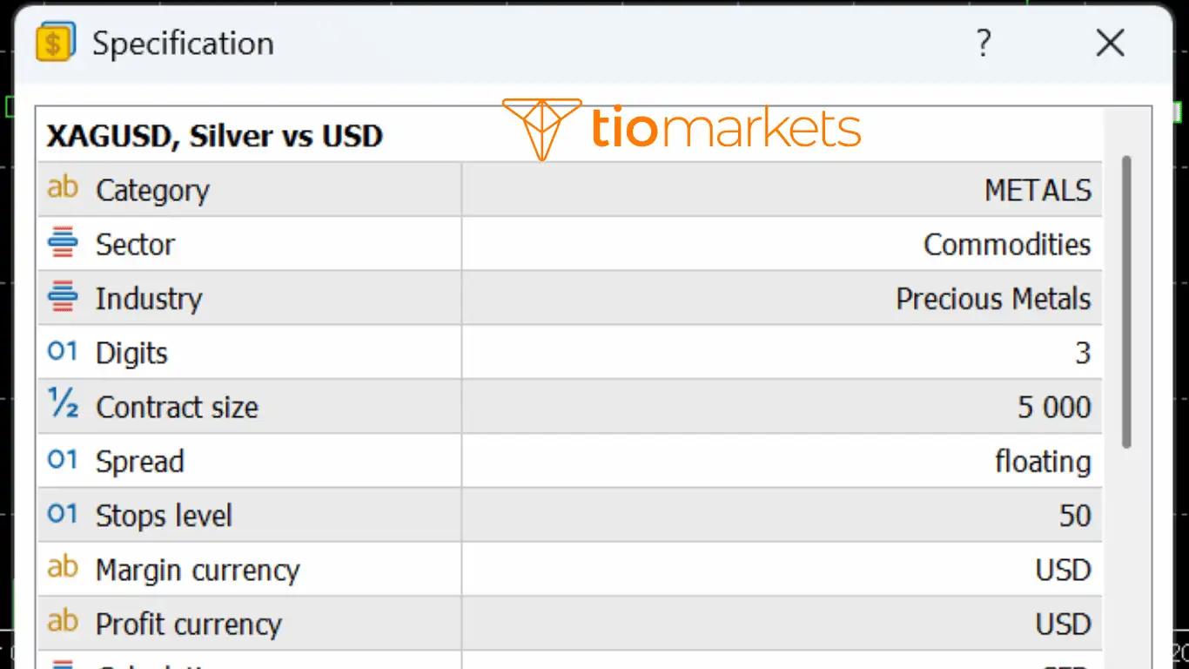The height and width of the screenshot is (669, 1189).
Task: Click the Commodities sector value
Action: [1006, 243]
